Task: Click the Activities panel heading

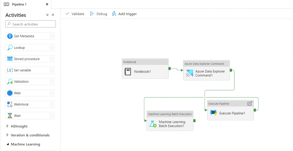Action: point(16,15)
